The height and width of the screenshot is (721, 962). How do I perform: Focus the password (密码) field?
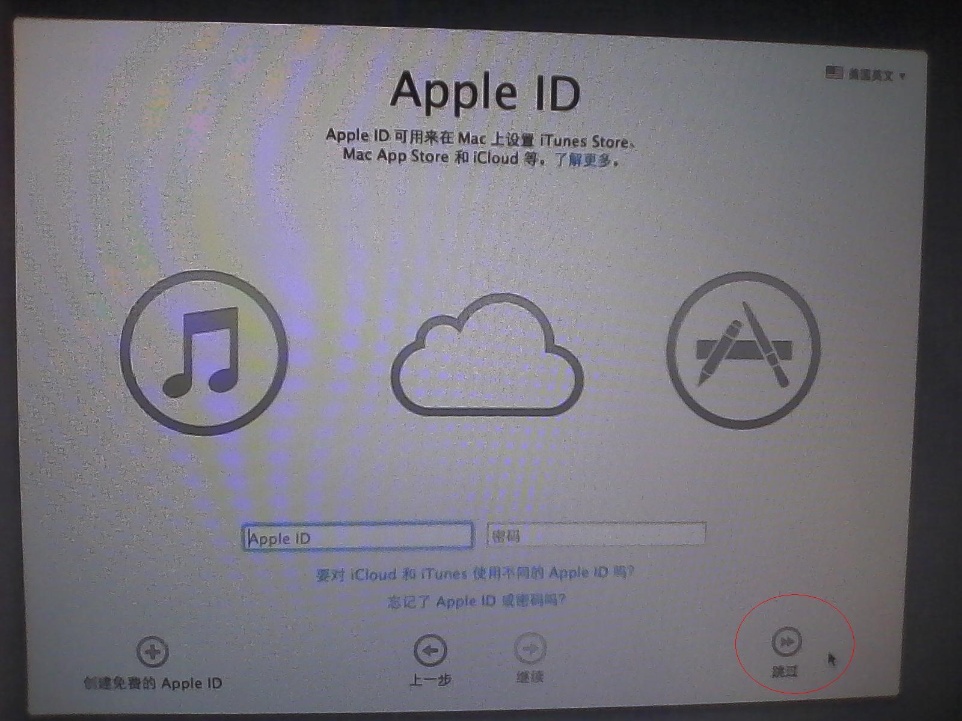(596, 535)
